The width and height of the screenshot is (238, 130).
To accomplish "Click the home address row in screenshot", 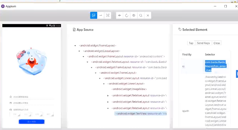I will click(x=32, y=97).
